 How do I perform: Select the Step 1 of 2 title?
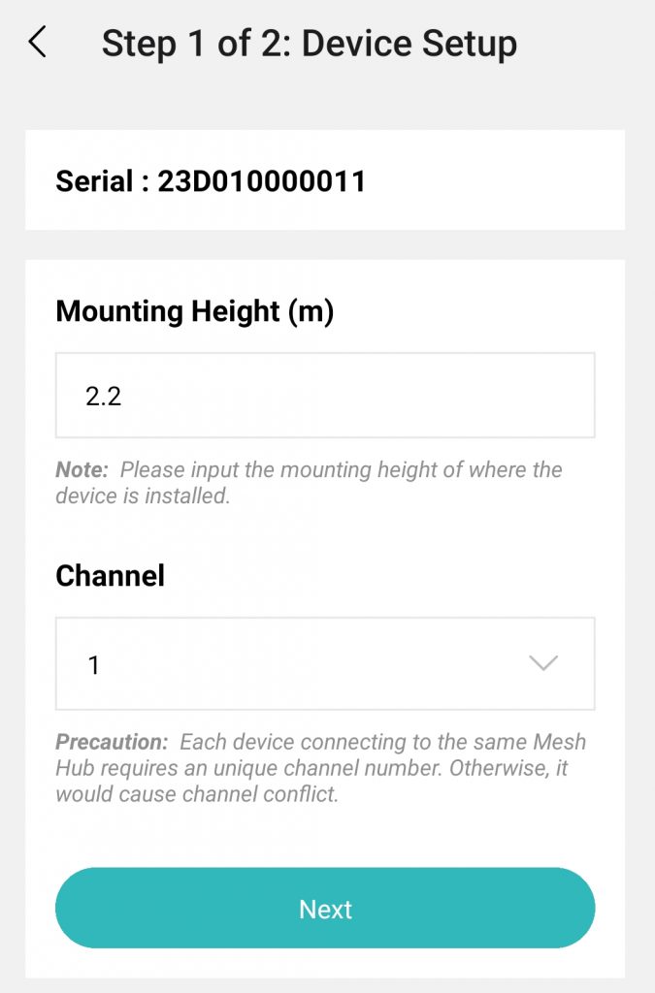309,43
